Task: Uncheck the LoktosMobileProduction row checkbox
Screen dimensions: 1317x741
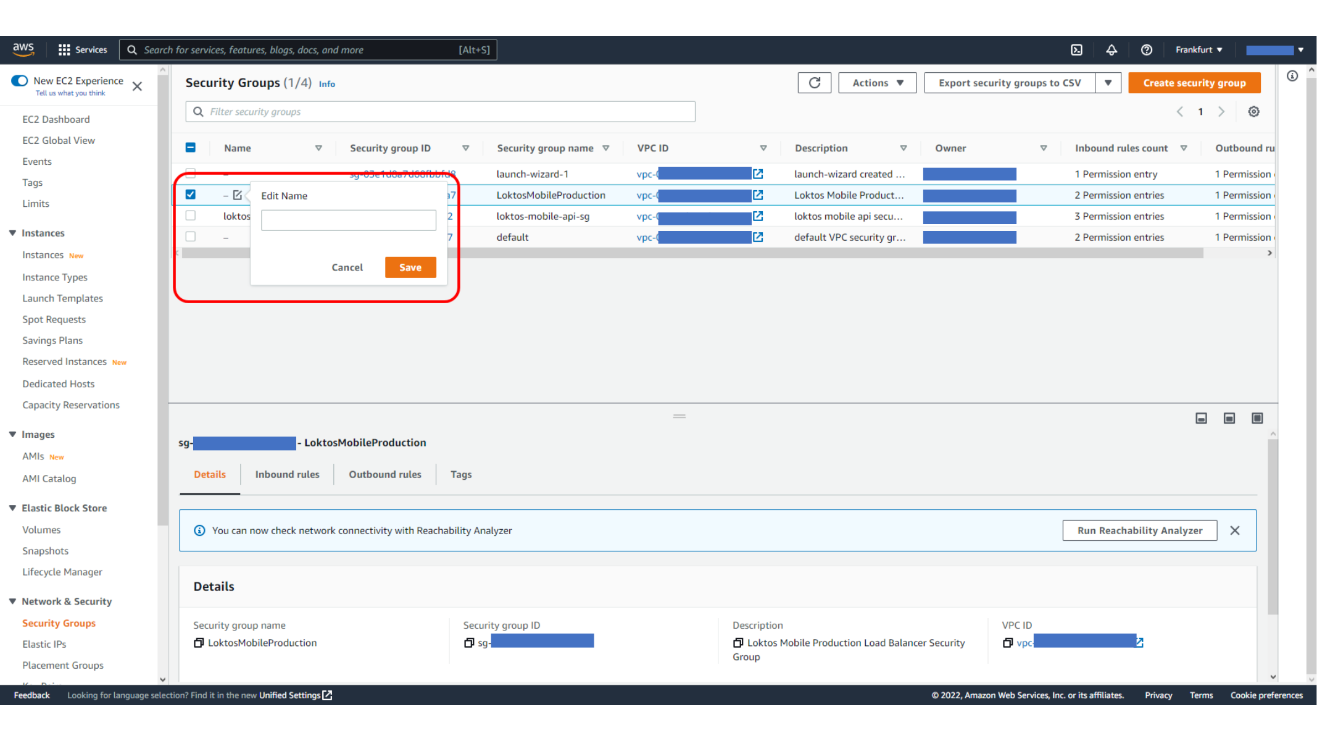Action: coord(191,195)
